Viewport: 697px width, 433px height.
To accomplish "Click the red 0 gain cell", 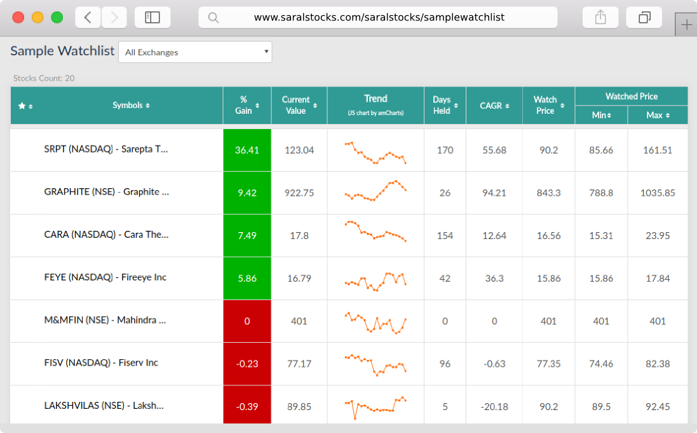I will pyautogui.click(x=247, y=321).
